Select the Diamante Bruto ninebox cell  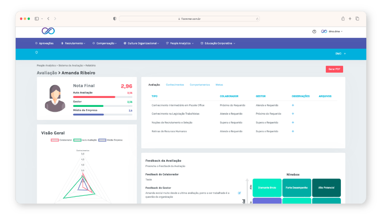point(267,188)
